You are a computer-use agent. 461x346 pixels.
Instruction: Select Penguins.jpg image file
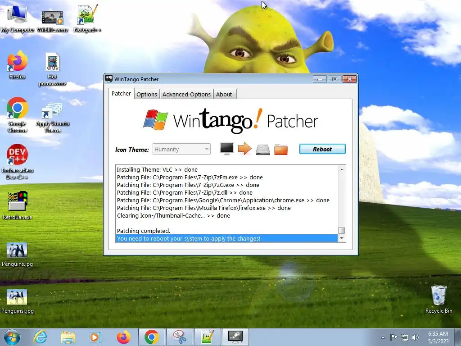pos(17,254)
